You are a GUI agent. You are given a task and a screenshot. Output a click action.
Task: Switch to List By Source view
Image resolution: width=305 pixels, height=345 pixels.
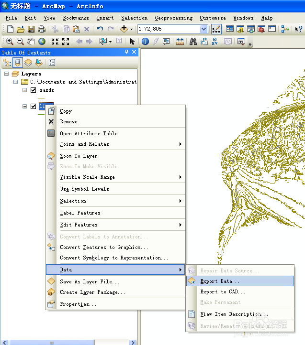18,63
